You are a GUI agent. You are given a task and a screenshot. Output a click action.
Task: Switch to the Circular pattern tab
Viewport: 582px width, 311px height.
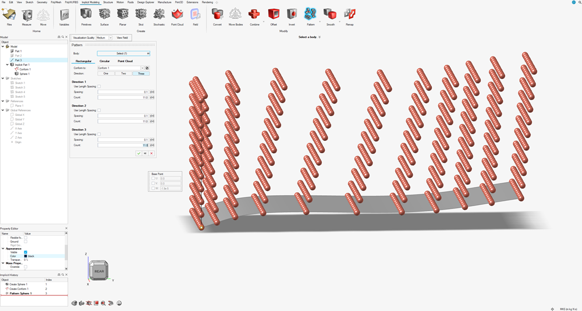pos(104,61)
